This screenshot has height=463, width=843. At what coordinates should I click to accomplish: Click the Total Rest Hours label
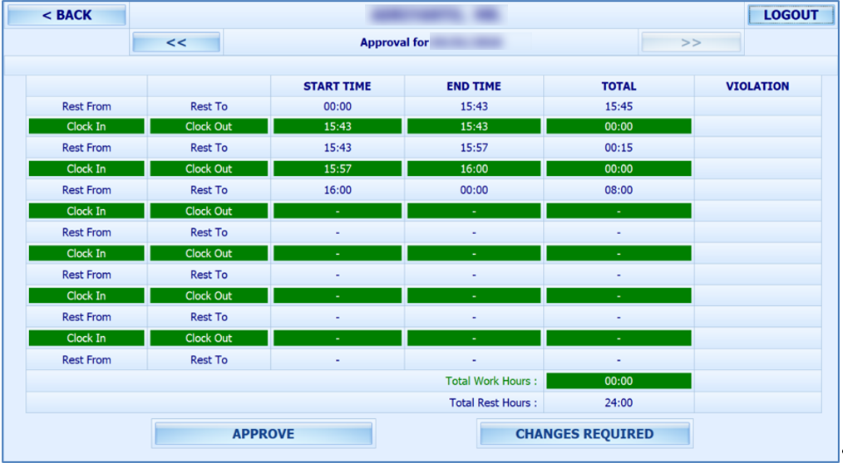493,402
